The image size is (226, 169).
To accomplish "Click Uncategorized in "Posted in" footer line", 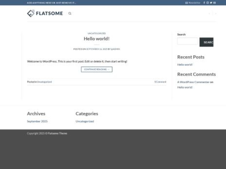I will 44,82.
